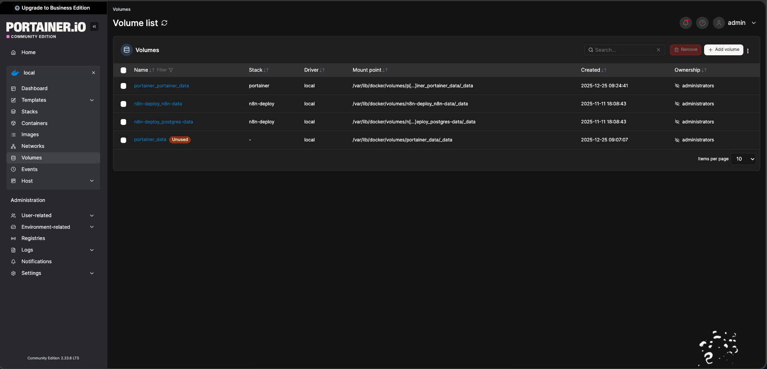Screen dimensions: 767x369
Task: Select the portainer_portainer_data volume checkbox
Action: coord(123,86)
